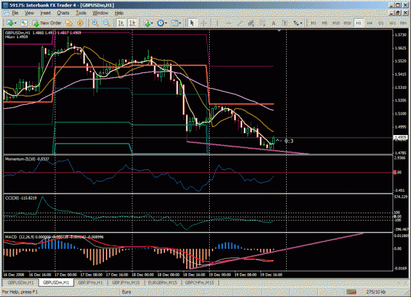The width and height of the screenshot is (411, 297).
Task: Select the Text tool marked A
Action: (274, 23)
